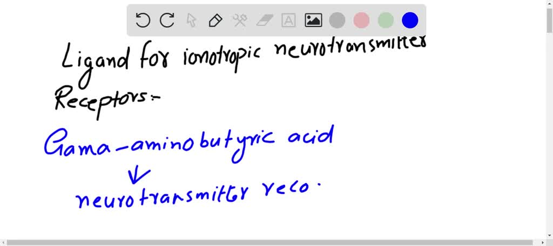The width and height of the screenshot is (553, 246).
Task: Undo the last stroke
Action: 143,20
